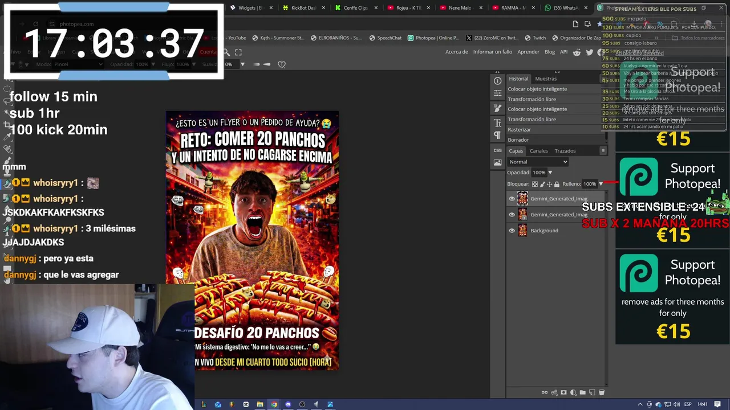Open the brush settings panel icon
This screenshot has height=410, width=730.
coord(497,108)
